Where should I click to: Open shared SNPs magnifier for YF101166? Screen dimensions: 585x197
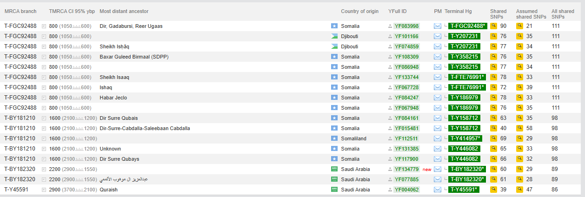[493, 36]
